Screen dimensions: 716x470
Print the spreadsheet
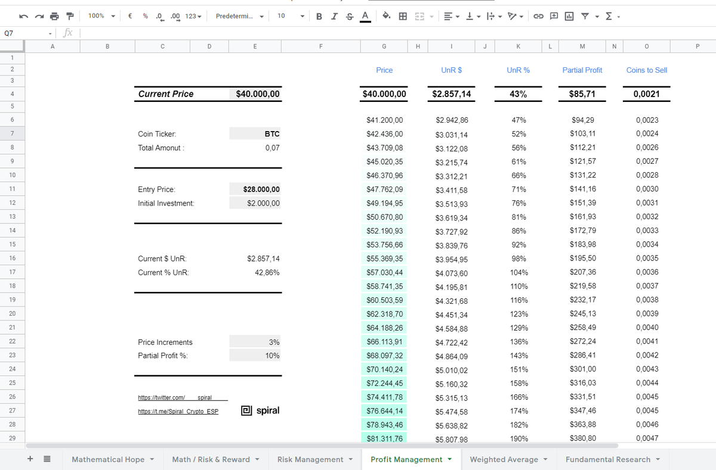[54, 16]
